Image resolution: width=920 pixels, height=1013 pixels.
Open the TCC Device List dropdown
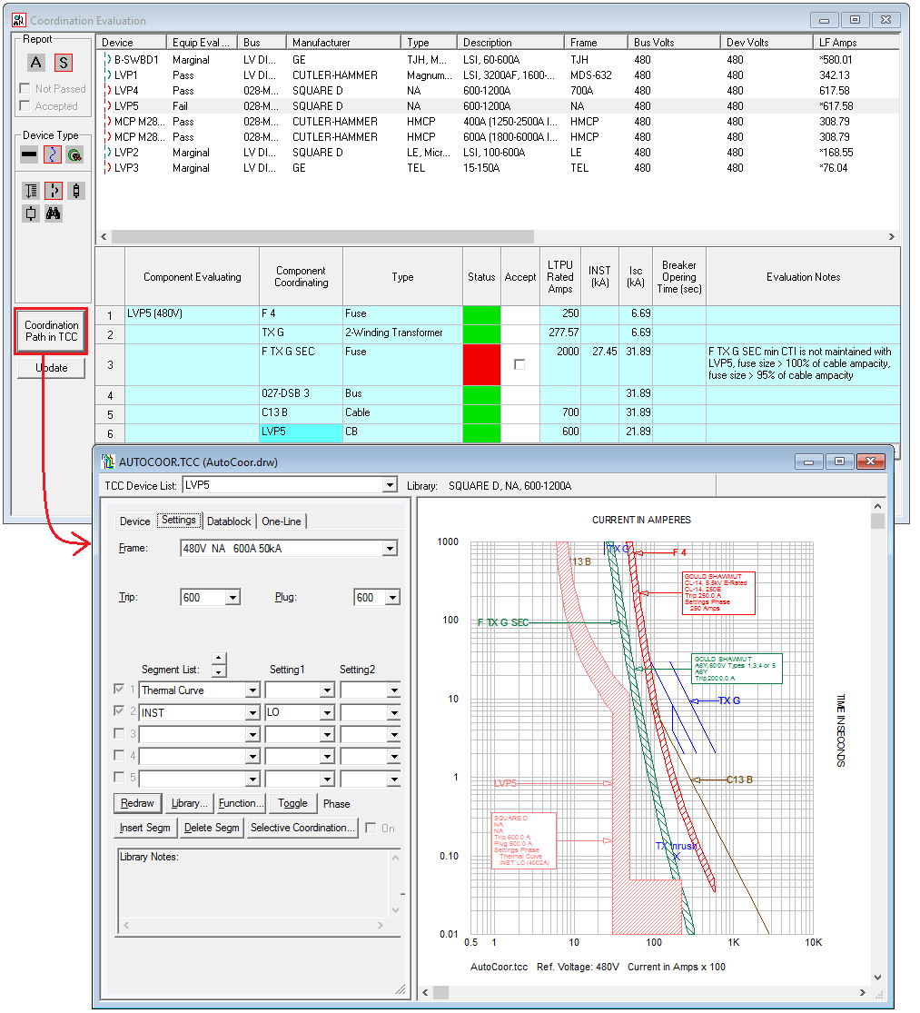(x=390, y=484)
